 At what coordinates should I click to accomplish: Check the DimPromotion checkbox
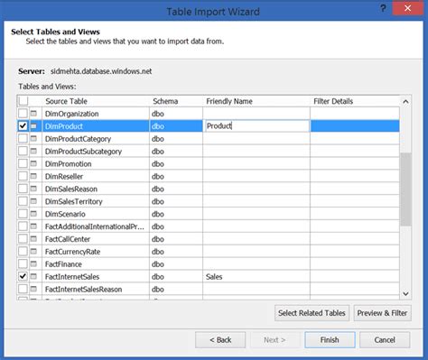coord(23,163)
